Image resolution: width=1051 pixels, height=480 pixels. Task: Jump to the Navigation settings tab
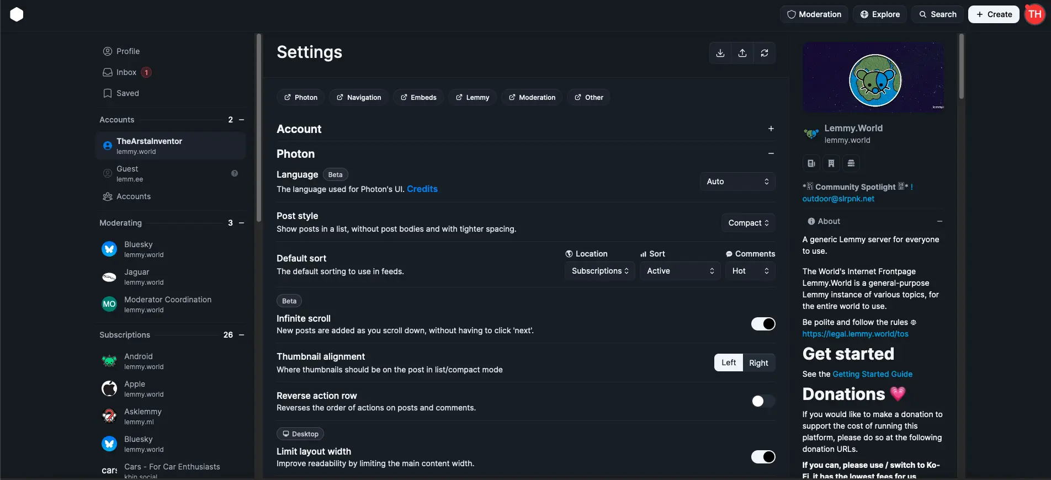click(359, 98)
